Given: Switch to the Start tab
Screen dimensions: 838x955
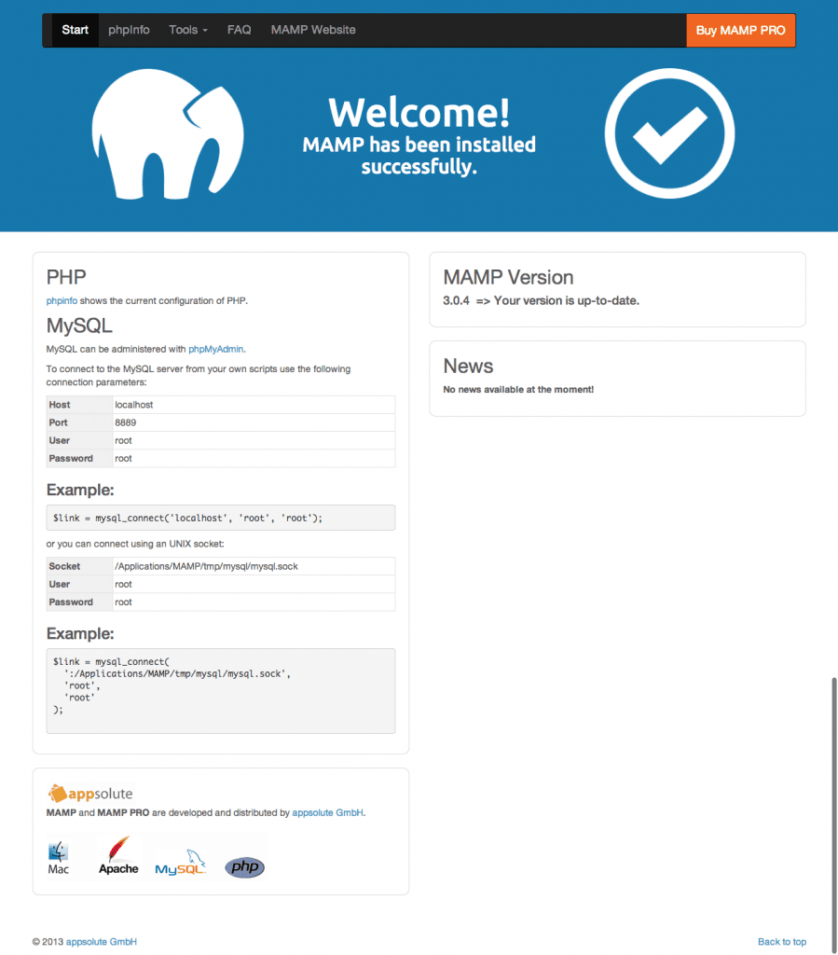Looking at the screenshot, I should (x=74, y=29).
